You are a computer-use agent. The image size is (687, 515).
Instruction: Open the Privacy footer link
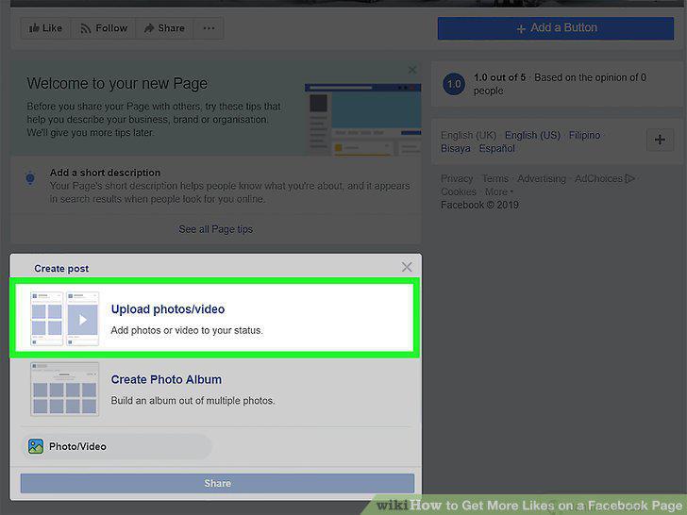[457, 178]
